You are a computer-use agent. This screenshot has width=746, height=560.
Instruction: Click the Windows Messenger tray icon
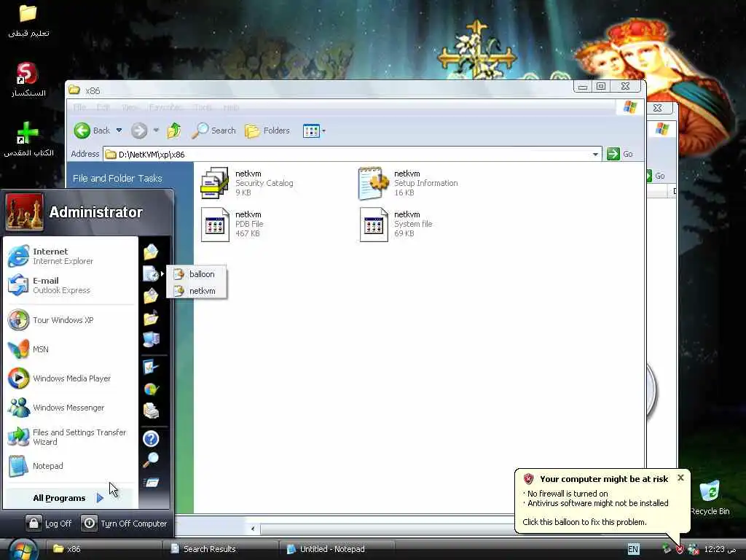pyautogui.click(x=694, y=549)
